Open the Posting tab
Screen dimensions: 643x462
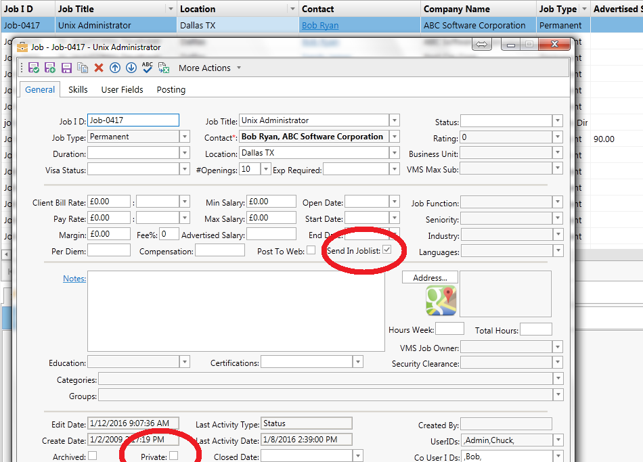coord(171,90)
